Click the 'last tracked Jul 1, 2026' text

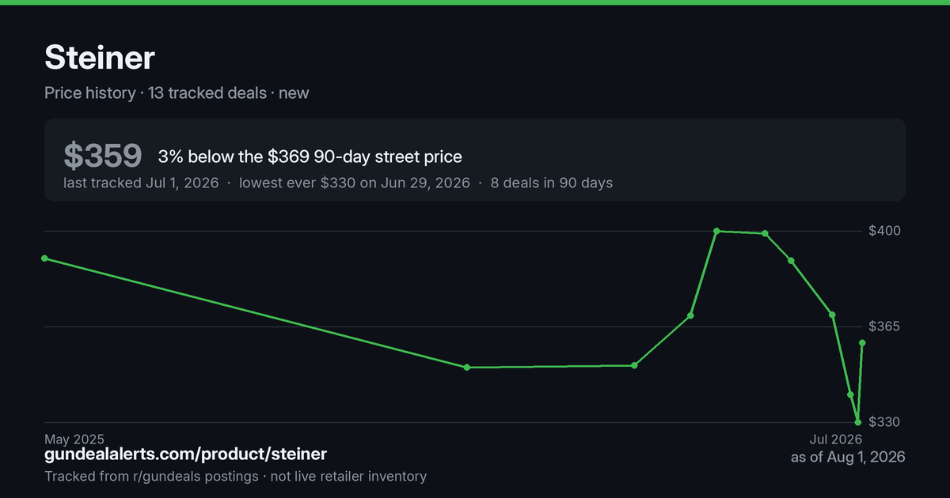pos(141,183)
